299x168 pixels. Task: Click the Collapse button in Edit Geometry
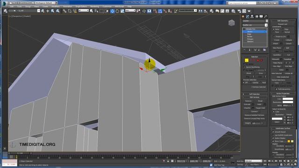(x=289, y=40)
